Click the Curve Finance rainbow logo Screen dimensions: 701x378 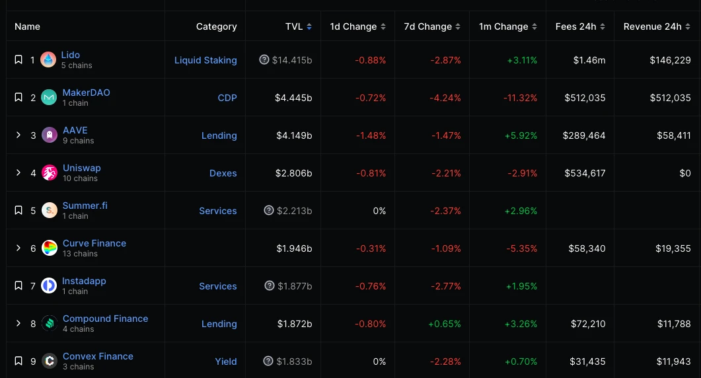[50, 248]
